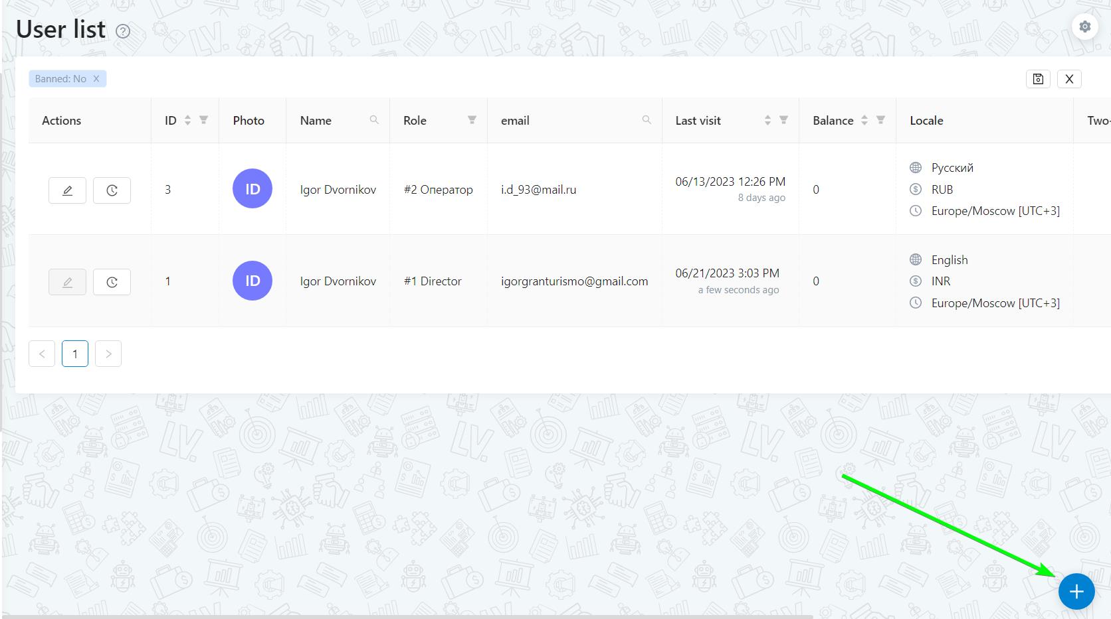Open the settings gear menu

(x=1084, y=27)
